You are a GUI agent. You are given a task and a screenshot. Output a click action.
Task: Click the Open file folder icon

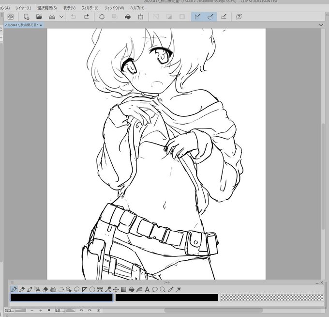[39, 16]
